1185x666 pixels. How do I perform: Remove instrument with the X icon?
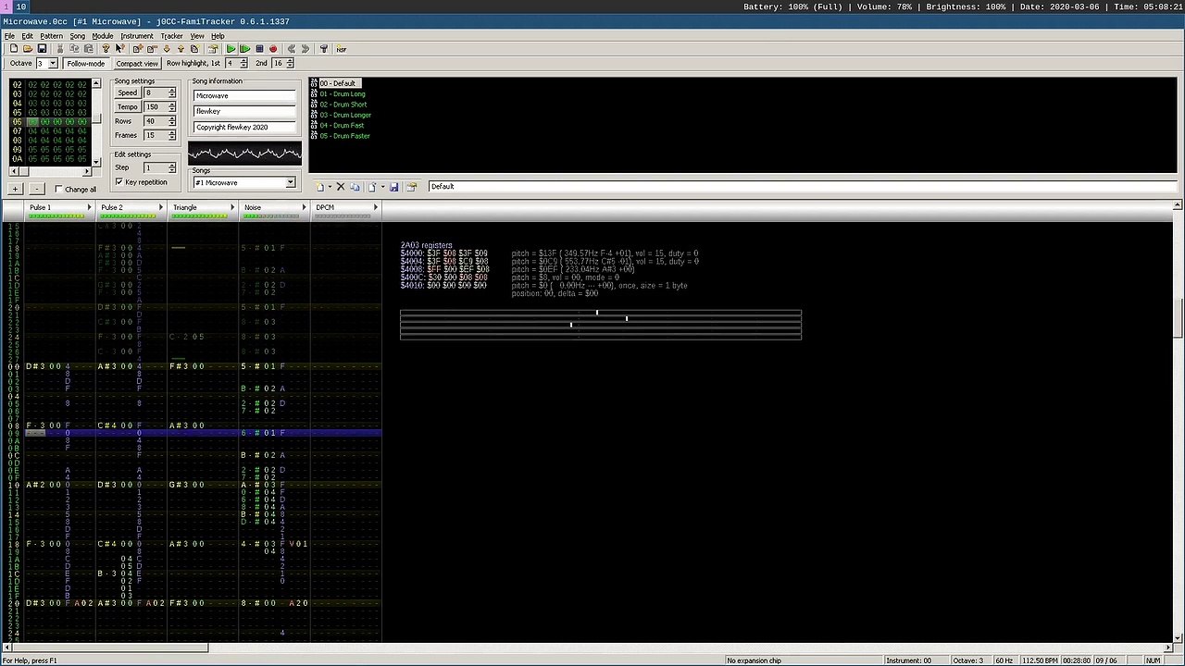click(341, 187)
